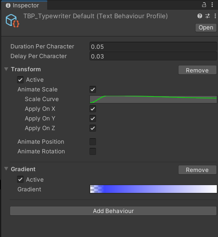Click the Delay Per Character label

tap(39, 56)
